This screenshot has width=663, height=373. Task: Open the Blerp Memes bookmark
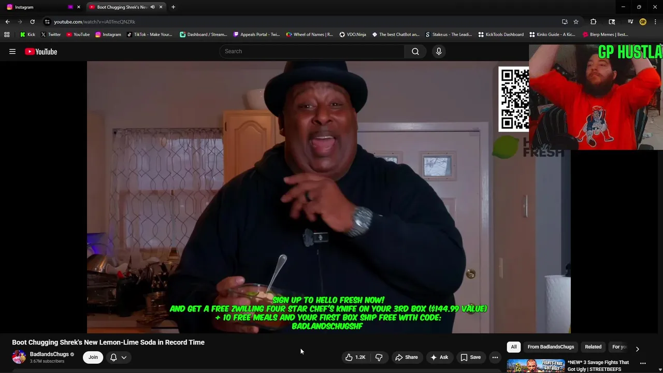pyautogui.click(x=606, y=35)
